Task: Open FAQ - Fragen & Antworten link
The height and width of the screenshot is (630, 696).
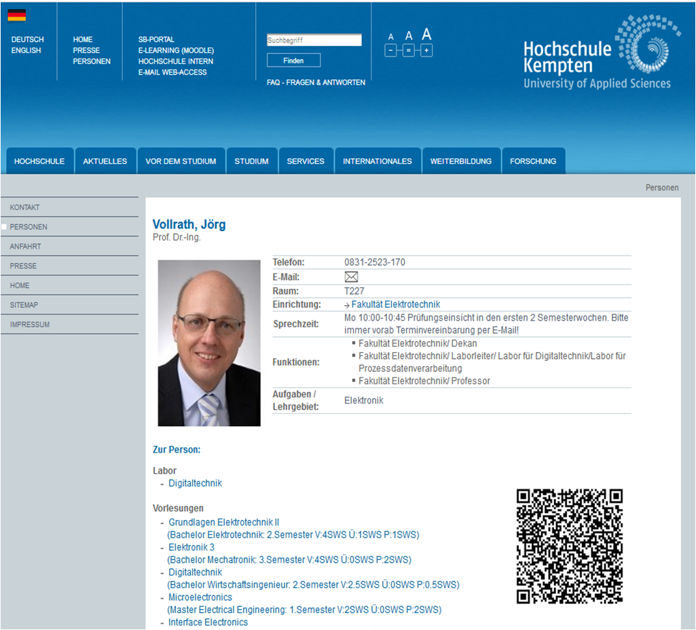Action: click(x=316, y=82)
